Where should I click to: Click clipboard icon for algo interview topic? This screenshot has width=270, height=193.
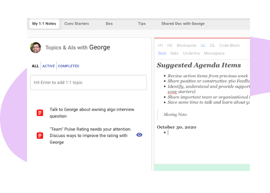(40, 113)
